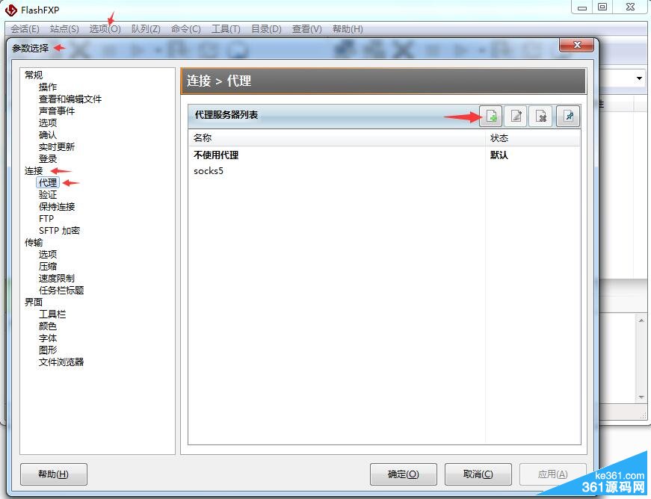Click the delete proxy server icon
Screen dimensions: 651x499
point(541,116)
